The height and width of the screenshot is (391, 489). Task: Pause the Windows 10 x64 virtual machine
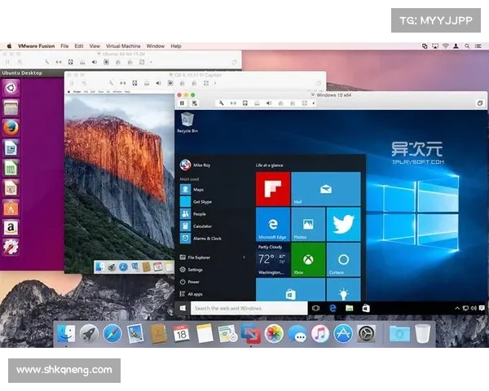pyautogui.click(x=182, y=103)
